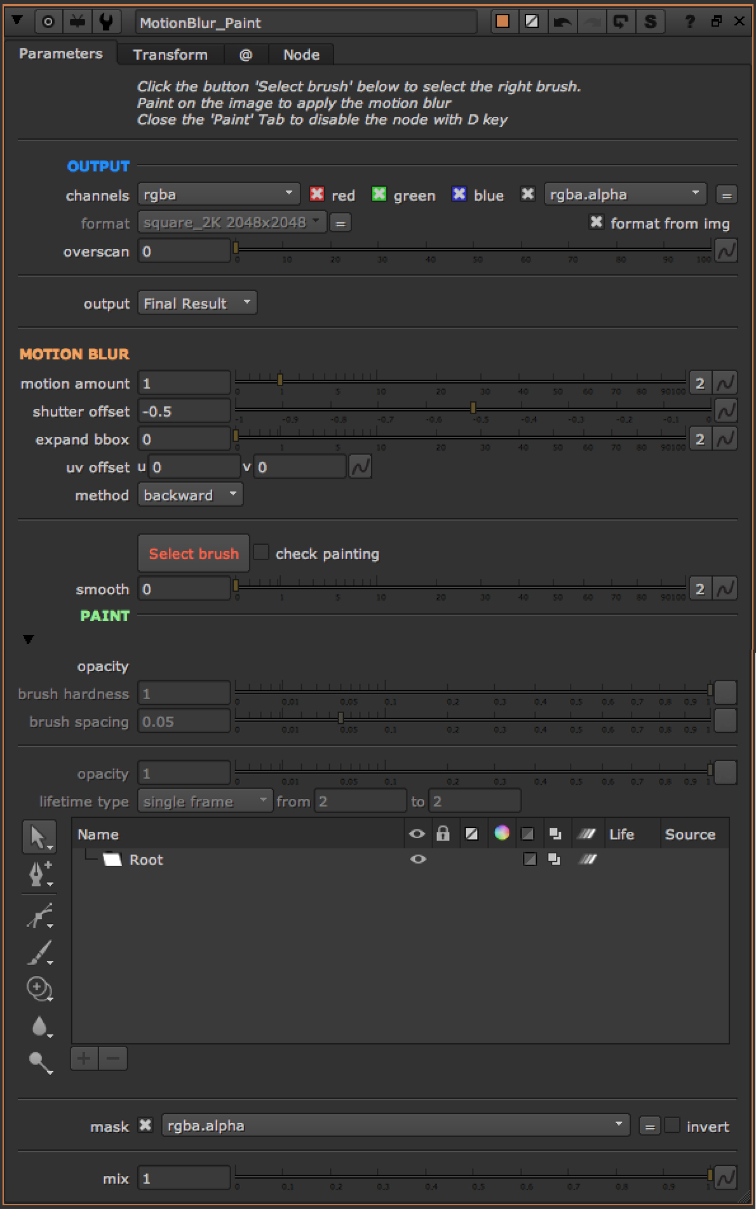Click the Select brush button
The height and width of the screenshot is (1209, 756).
[x=193, y=554]
